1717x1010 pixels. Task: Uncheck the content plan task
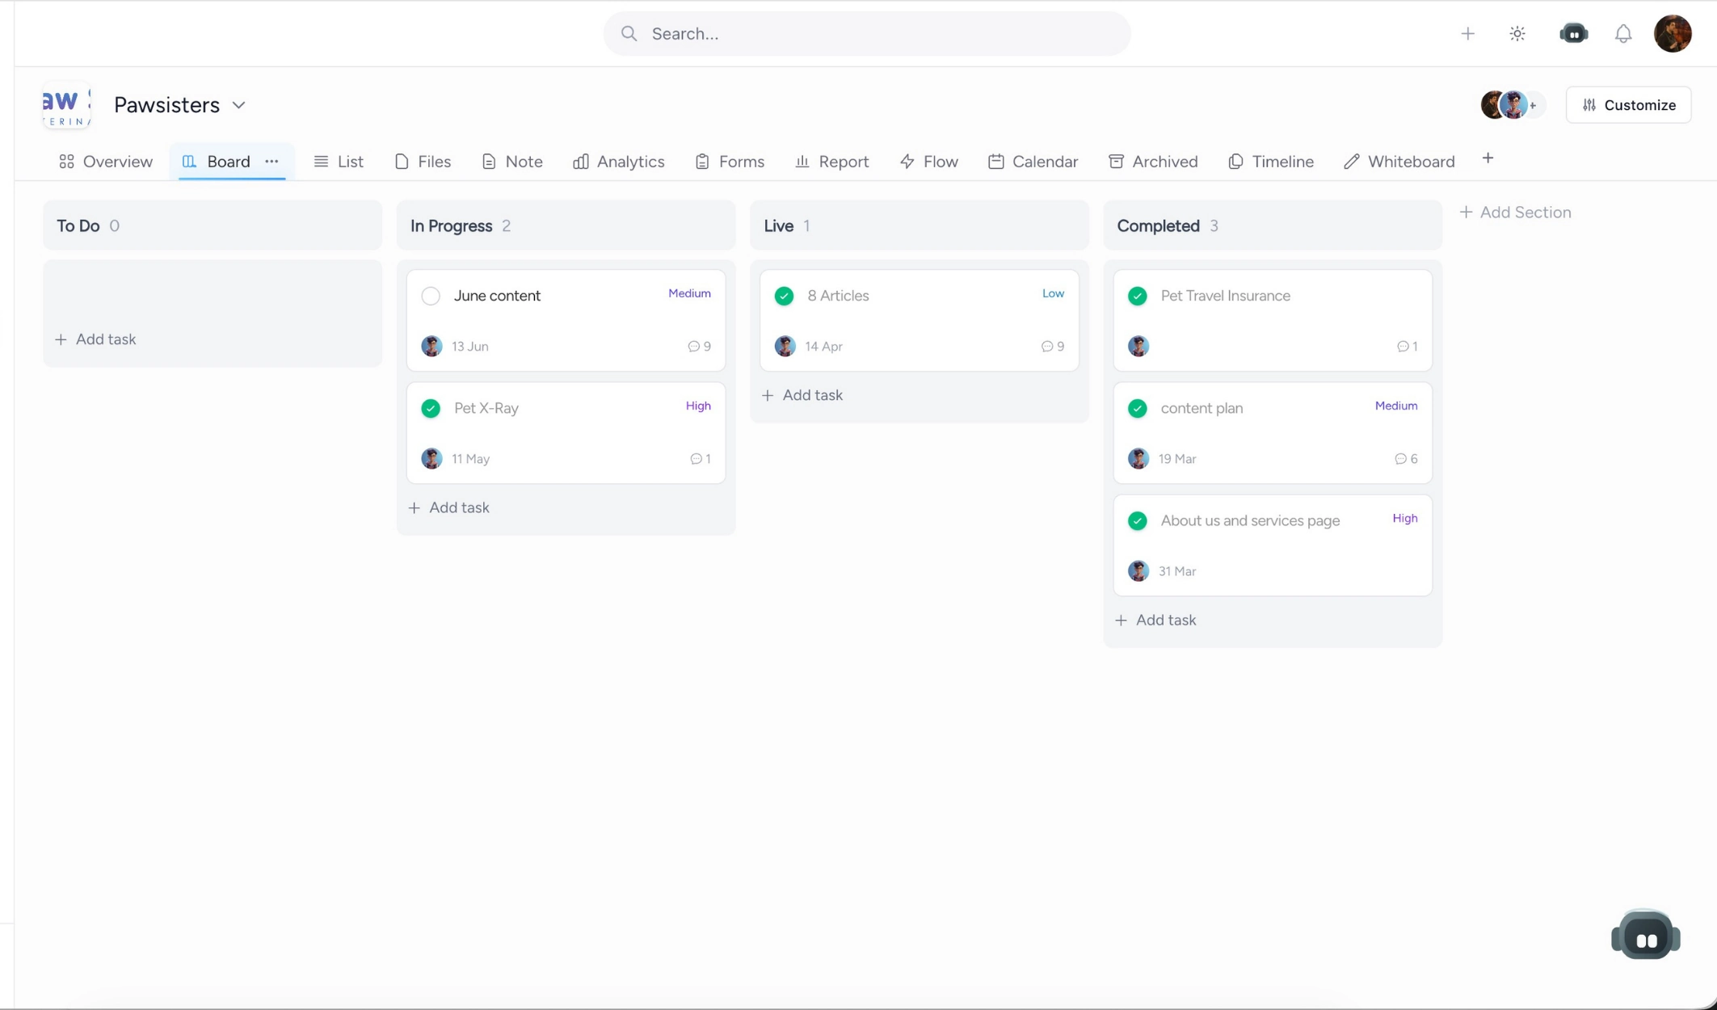point(1138,408)
